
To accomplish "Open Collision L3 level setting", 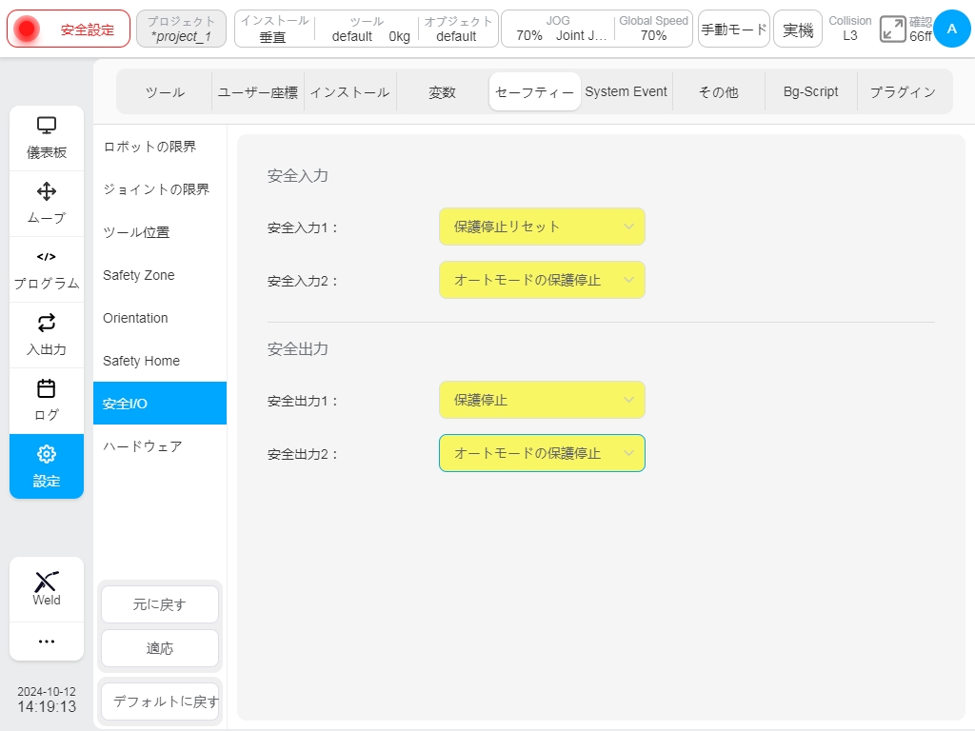I will click(x=850, y=29).
